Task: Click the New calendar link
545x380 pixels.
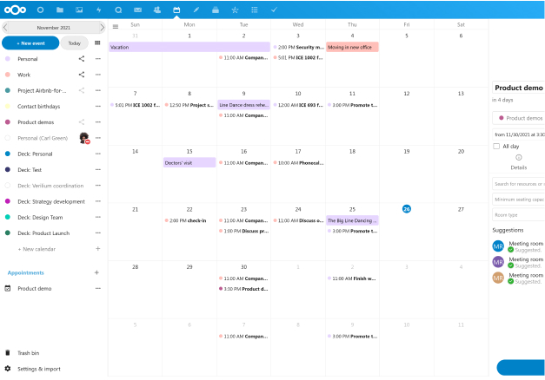Action: coord(37,249)
